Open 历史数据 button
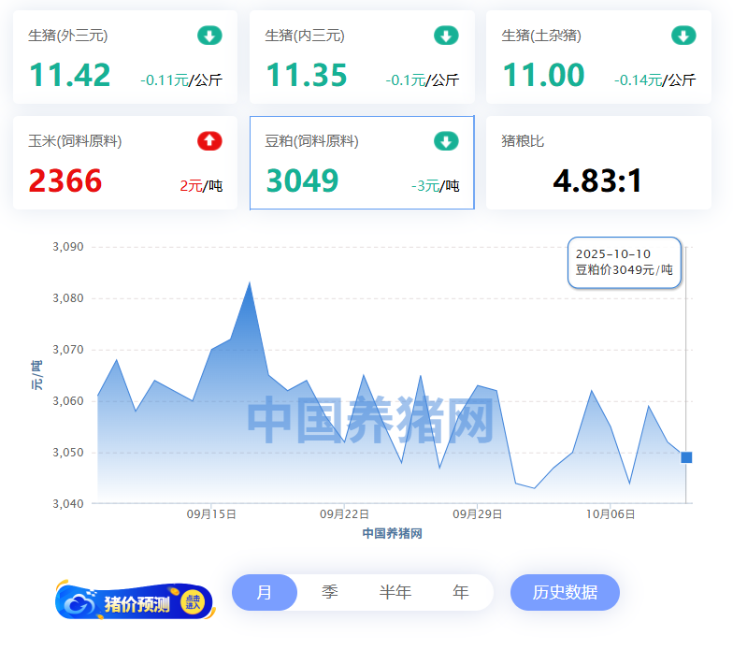This screenshot has width=733, height=650. (565, 593)
